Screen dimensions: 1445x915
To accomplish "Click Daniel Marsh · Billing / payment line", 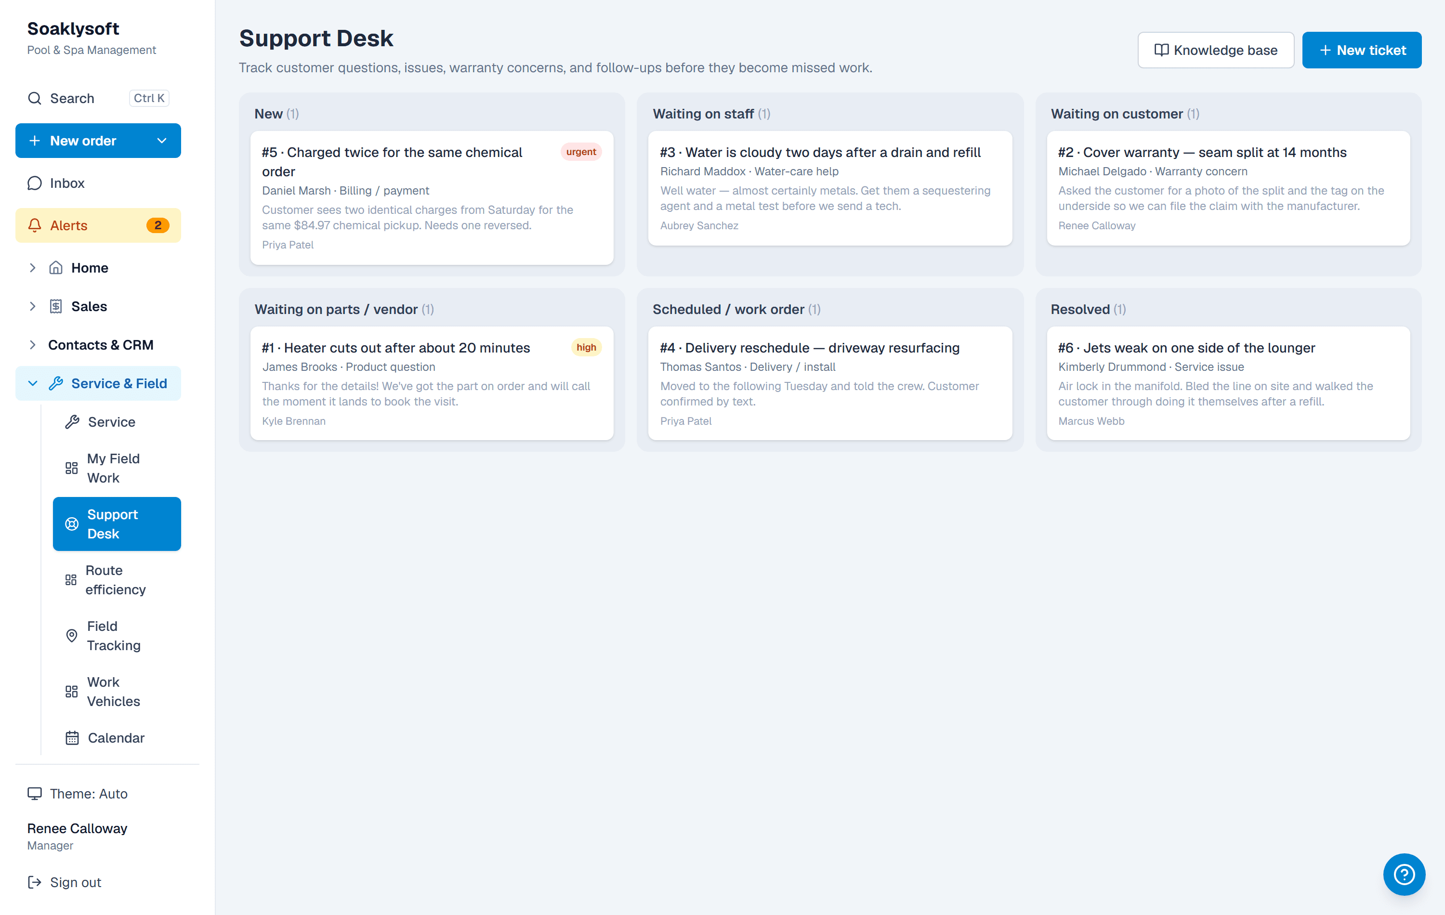I will tap(345, 190).
